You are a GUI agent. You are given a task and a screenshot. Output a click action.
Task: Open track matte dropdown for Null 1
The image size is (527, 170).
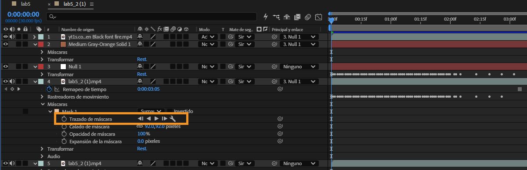click(244, 67)
